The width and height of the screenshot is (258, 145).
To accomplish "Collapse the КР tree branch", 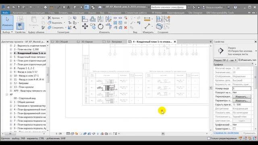I will point(7,94).
